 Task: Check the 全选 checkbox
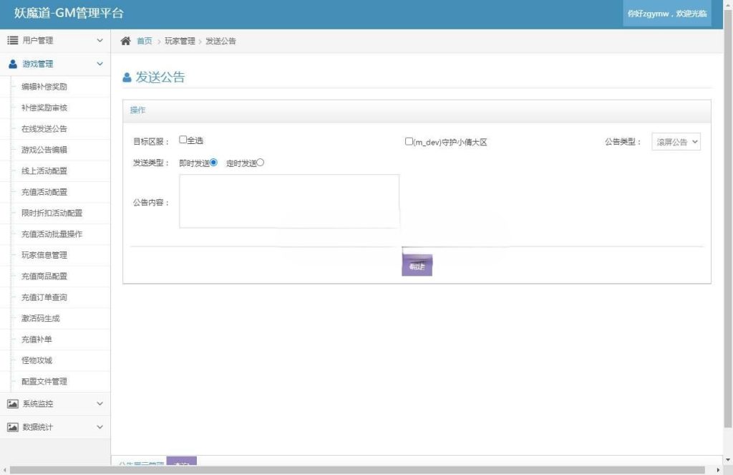(x=183, y=140)
